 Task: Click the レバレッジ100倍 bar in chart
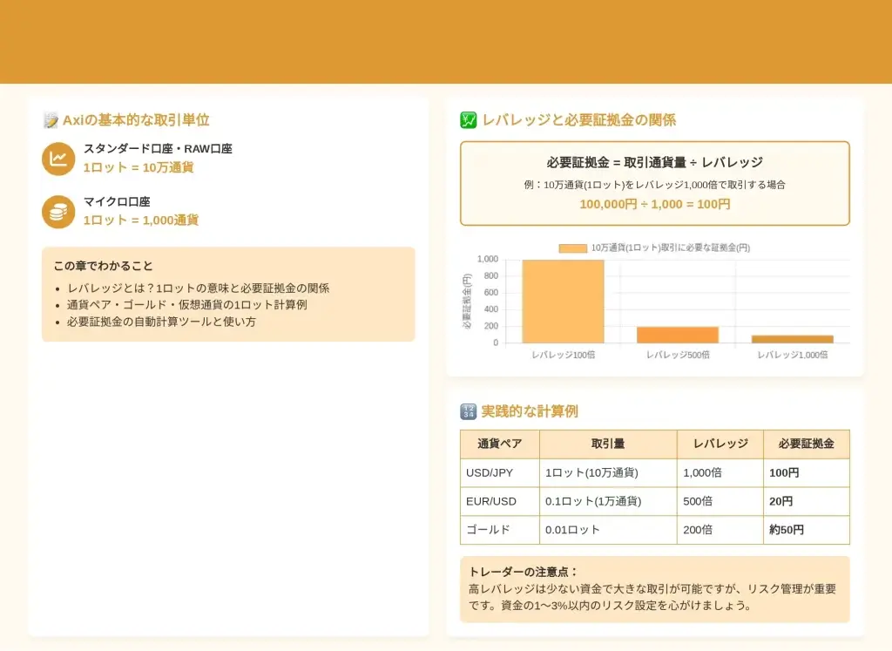[x=563, y=302]
